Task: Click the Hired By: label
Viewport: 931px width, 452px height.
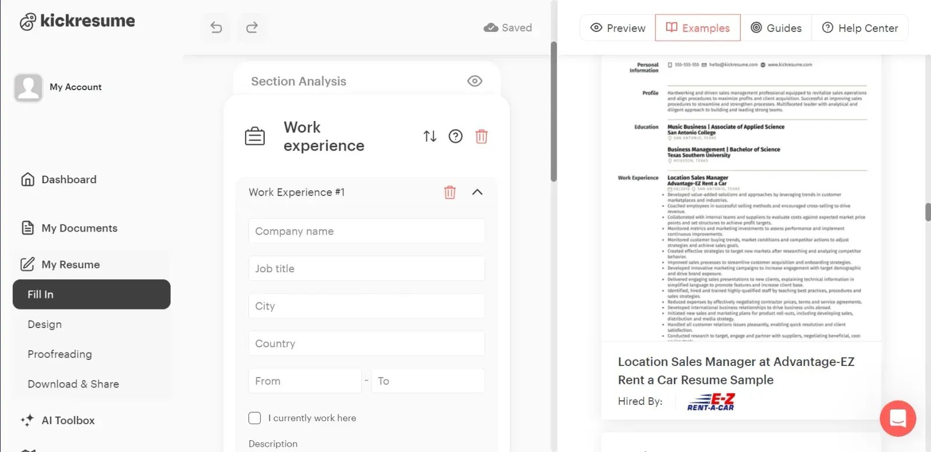Action: tap(640, 401)
